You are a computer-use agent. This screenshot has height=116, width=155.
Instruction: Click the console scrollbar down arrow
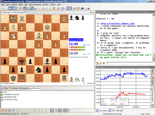coord(153,60)
